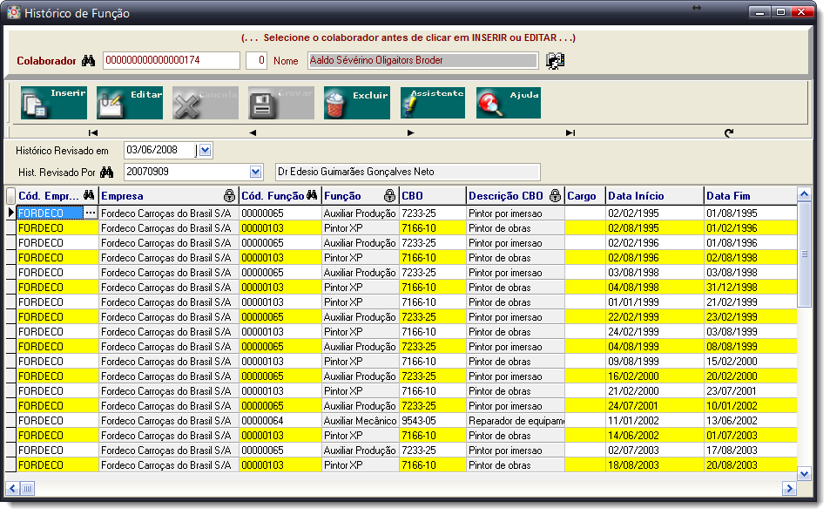The width and height of the screenshot is (830, 515).
Task: Go to previous record navigator arrow
Action: 253,132
